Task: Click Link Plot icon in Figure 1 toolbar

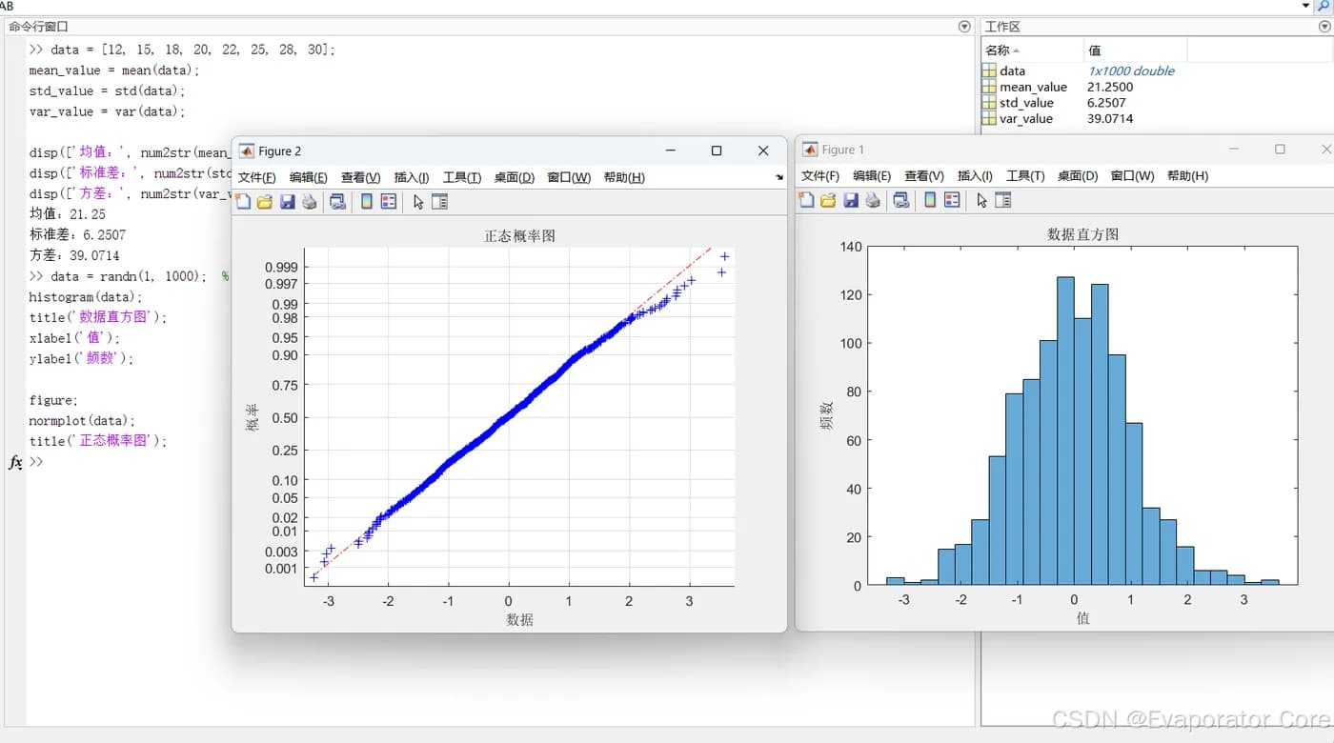Action: pyautogui.click(x=900, y=200)
